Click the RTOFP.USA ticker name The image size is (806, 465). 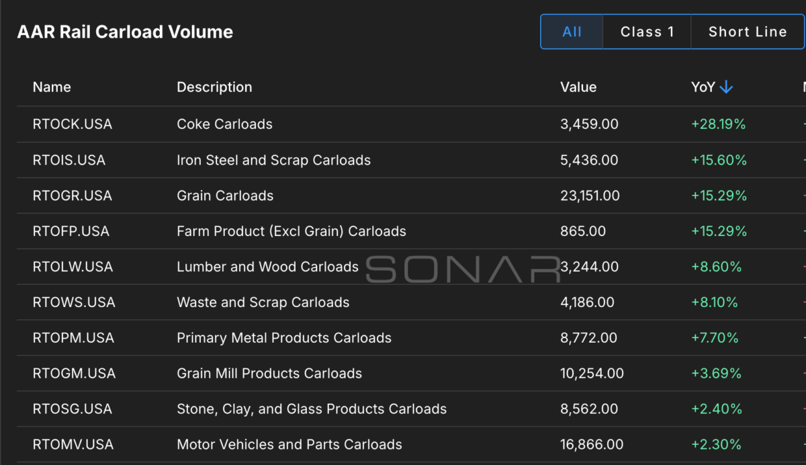[x=71, y=231]
